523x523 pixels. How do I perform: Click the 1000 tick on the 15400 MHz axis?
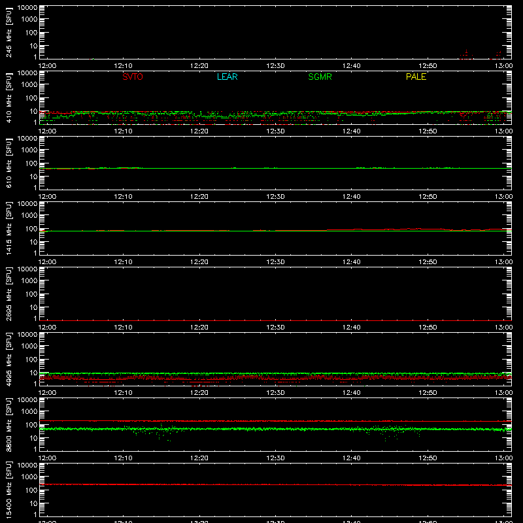coord(29,477)
